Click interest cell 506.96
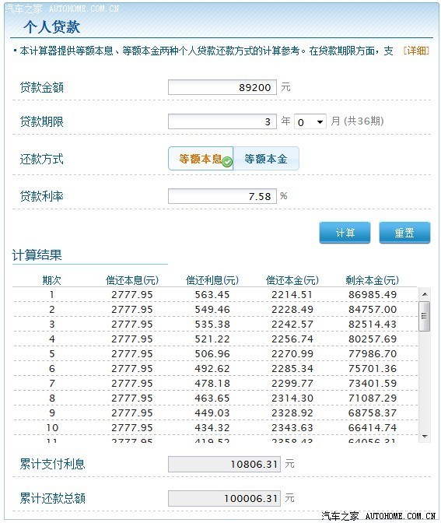The width and height of the screenshot is (441, 523). [x=212, y=354]
